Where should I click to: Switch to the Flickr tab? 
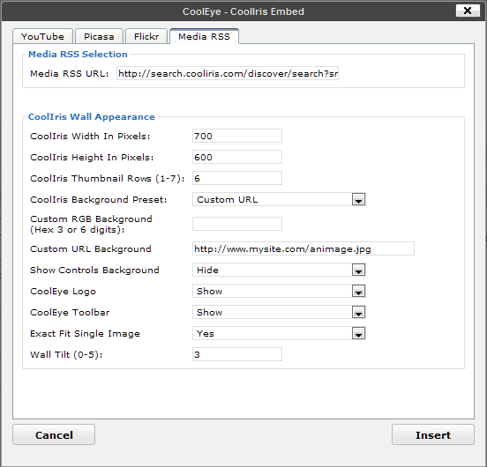(x=146, y=36)
